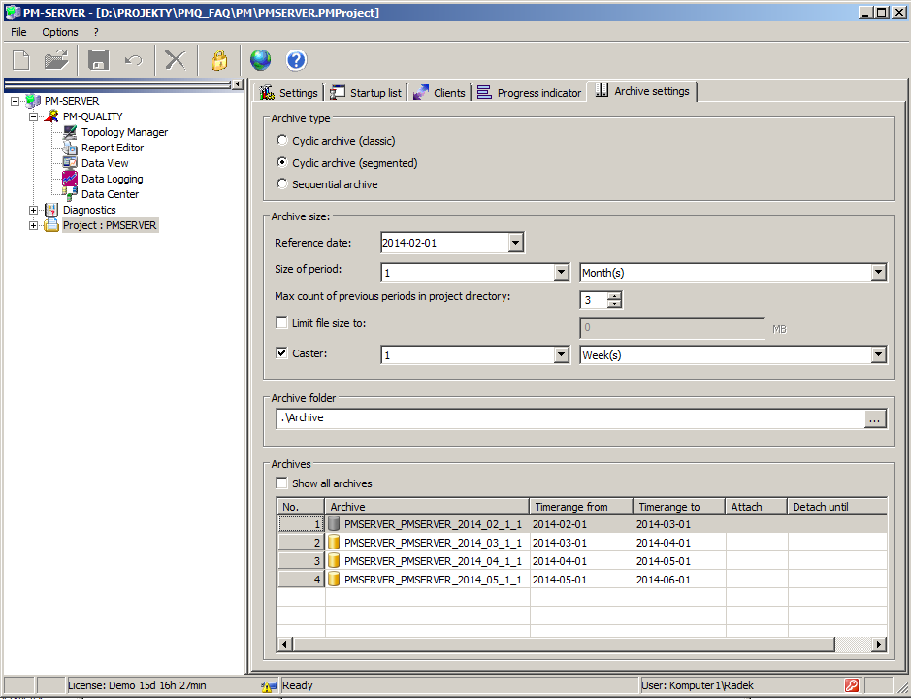Click the warning icon in status bar
This screenshot has height=699, width=911.
(268, 686)
